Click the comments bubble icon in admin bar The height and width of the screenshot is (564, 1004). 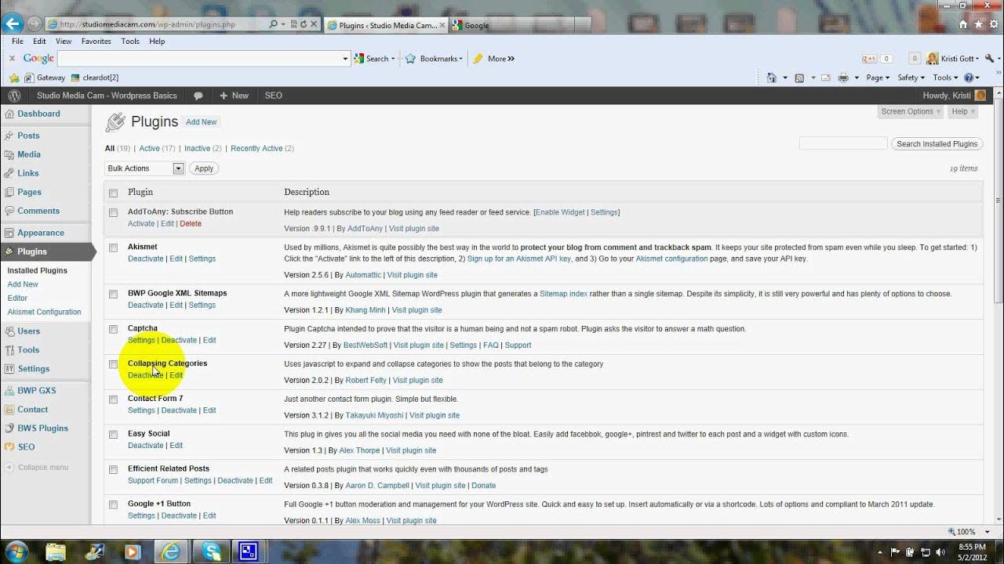pyautogui.click(x=198, y=96)
